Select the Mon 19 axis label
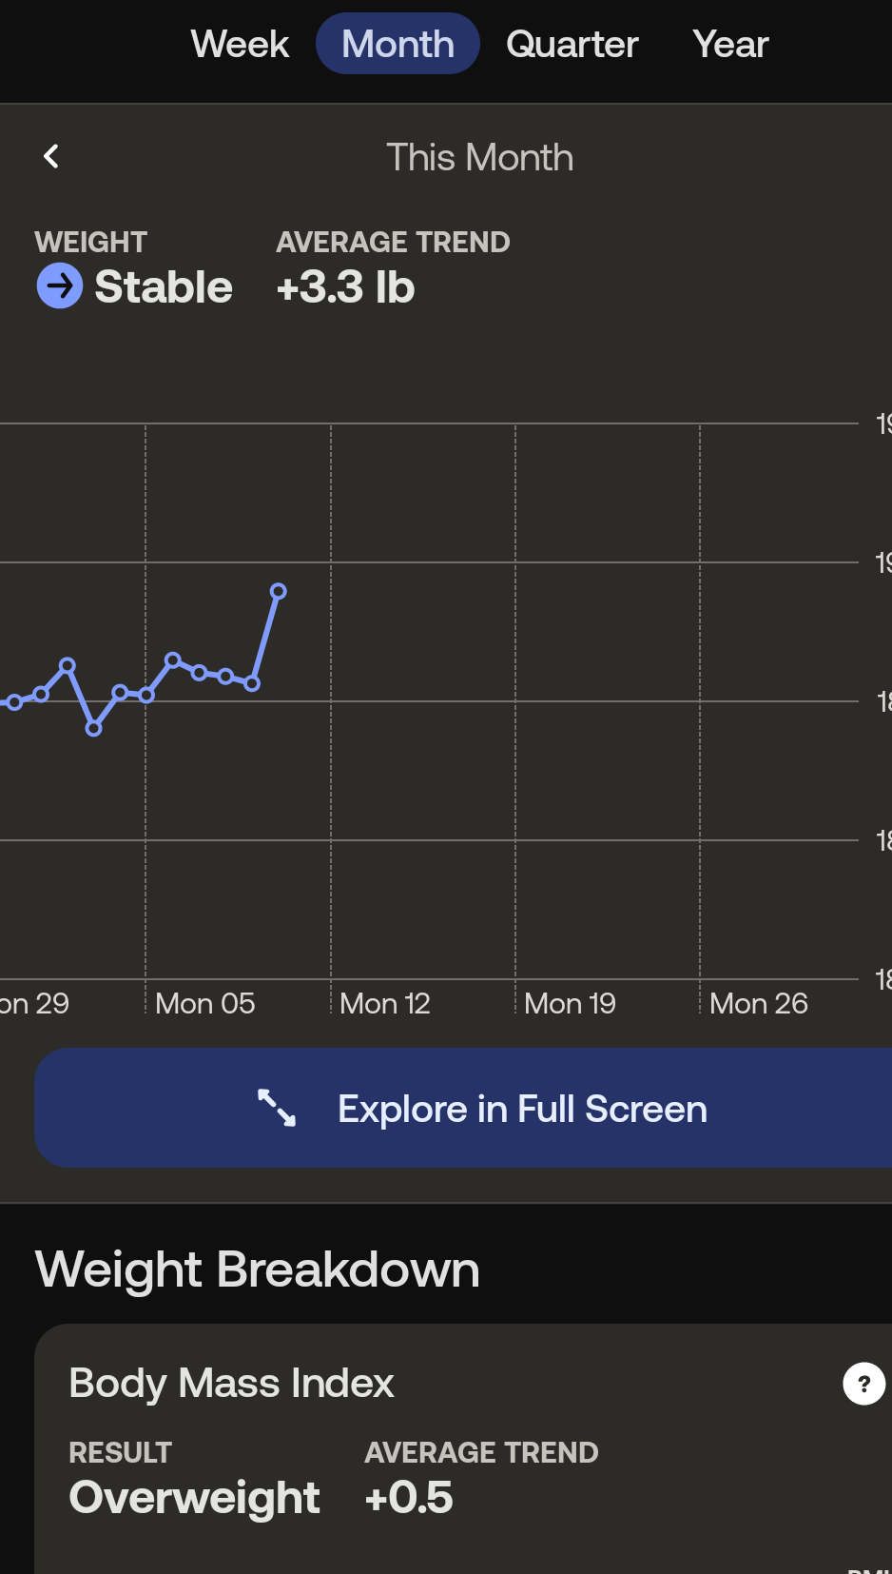 (x=570, y=1003)
